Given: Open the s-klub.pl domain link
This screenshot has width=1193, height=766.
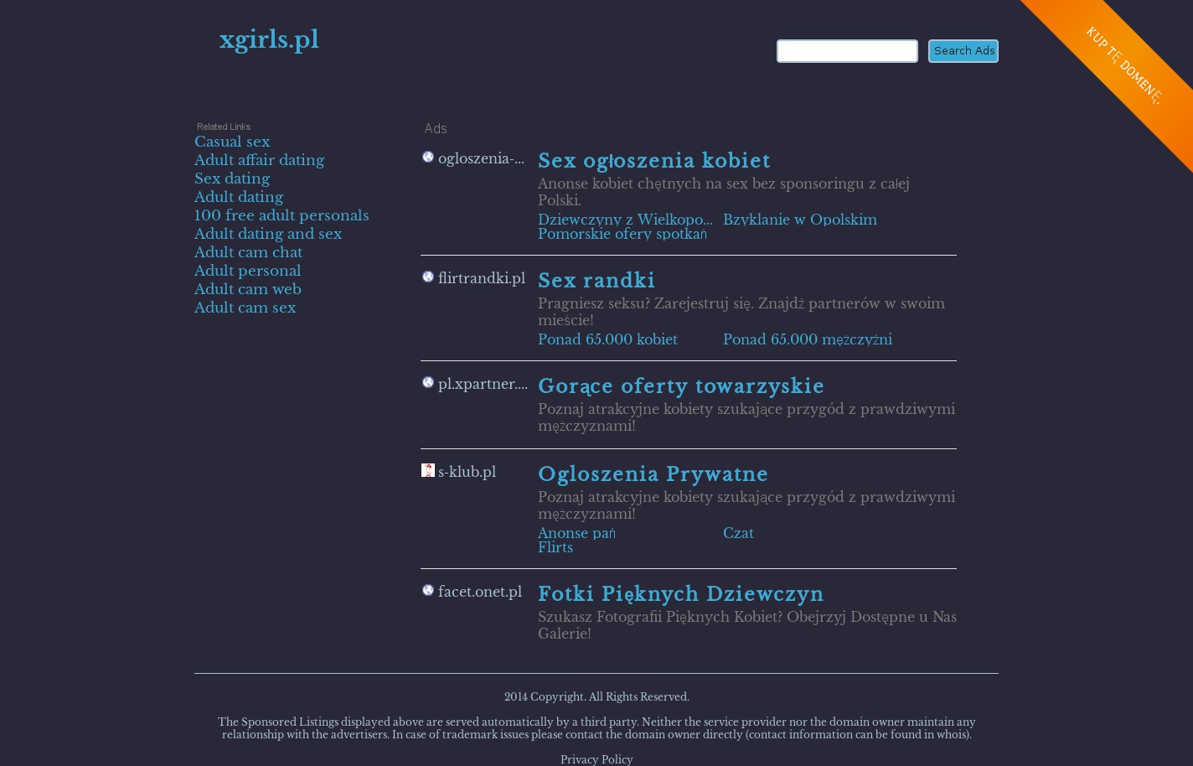Looking at the screenshot, I should [x=467, y=472].
